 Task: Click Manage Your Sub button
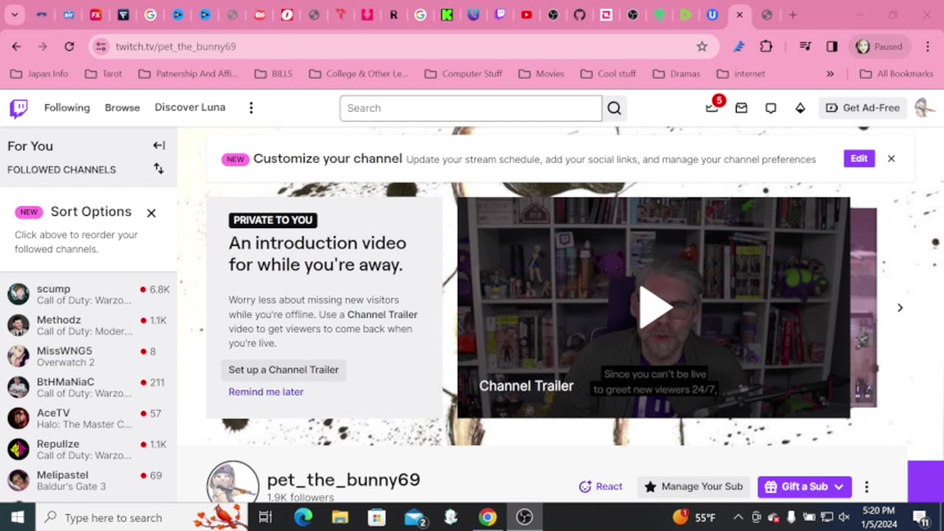pos(694,487)
